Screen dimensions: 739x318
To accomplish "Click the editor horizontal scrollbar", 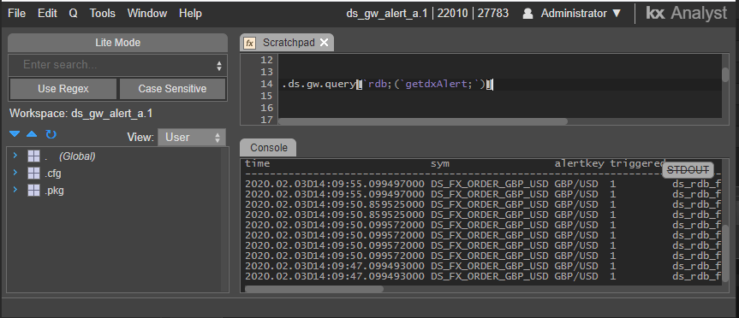I will [423, 121].
